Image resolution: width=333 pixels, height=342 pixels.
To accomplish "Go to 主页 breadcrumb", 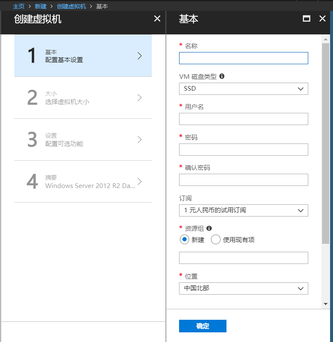I will coord(18,6).
